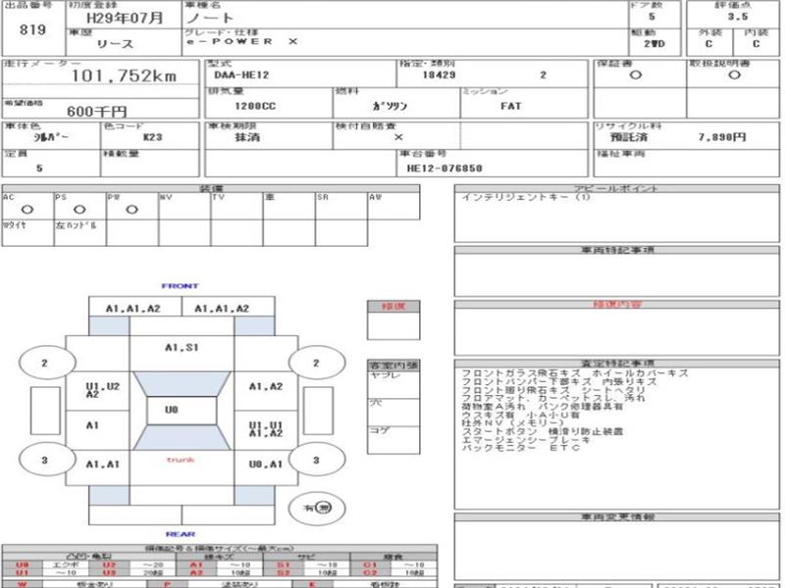Select the note フロントバンパー下部キズ
The width and height of the screenshot is (785, 588).
pos(526,382)
